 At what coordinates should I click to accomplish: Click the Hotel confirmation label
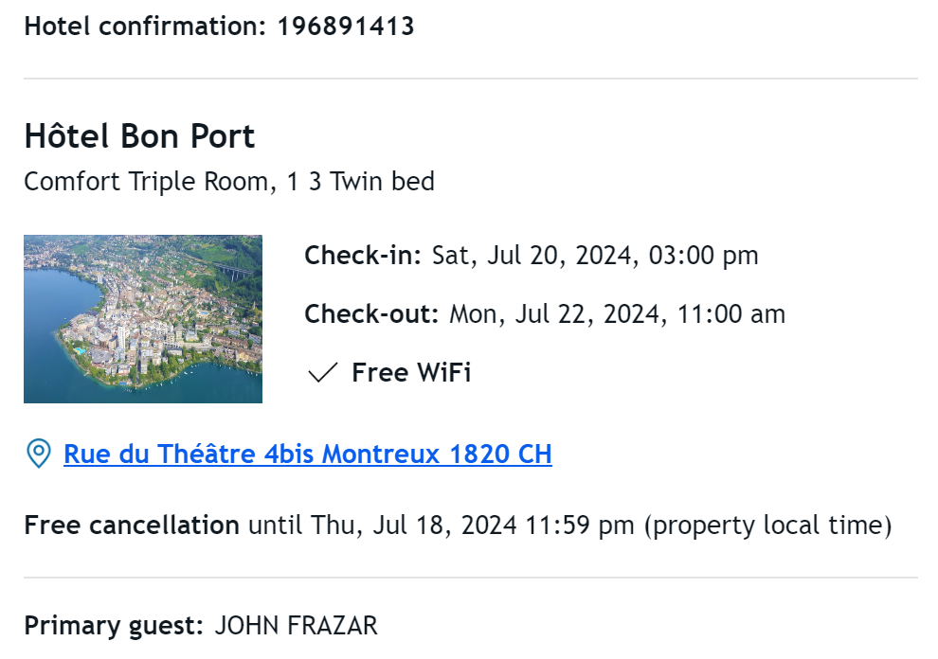pos(145,27)
